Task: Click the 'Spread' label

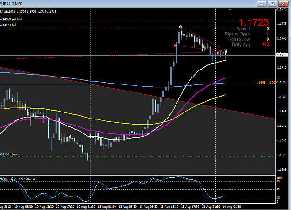Action: coord(243,29)
